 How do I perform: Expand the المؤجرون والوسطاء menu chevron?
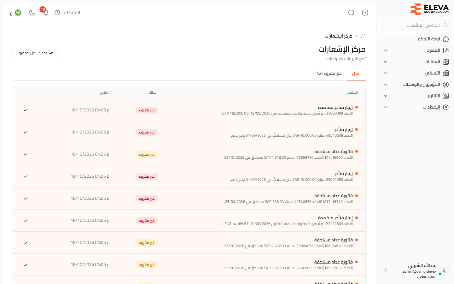(x=386, y=85)
